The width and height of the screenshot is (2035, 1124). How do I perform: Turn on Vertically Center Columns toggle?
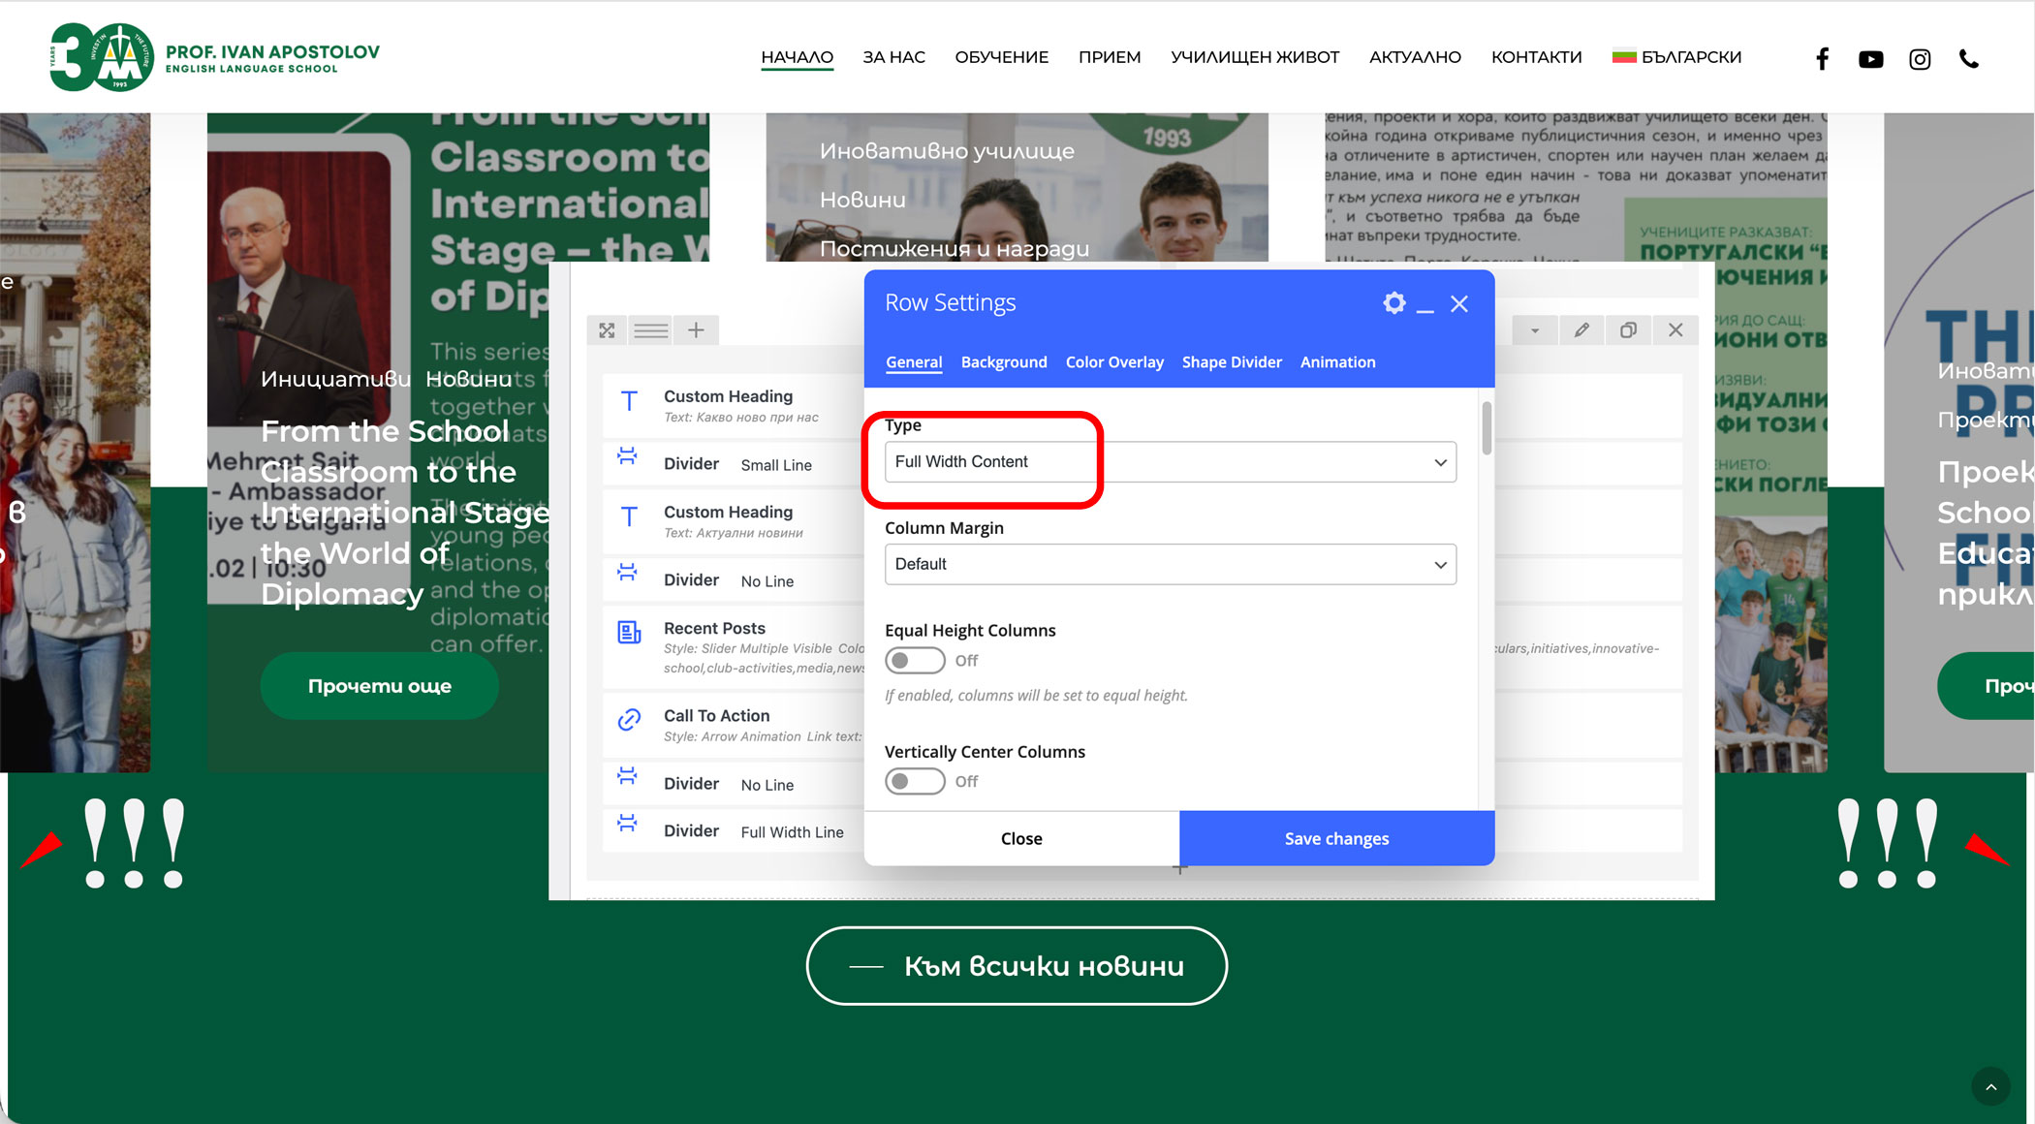click(914, 781)
